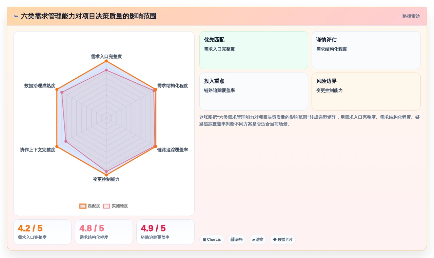The image size is (434, 258).
Task: Click the Chart.js chip icon
Action: (204, 239)
